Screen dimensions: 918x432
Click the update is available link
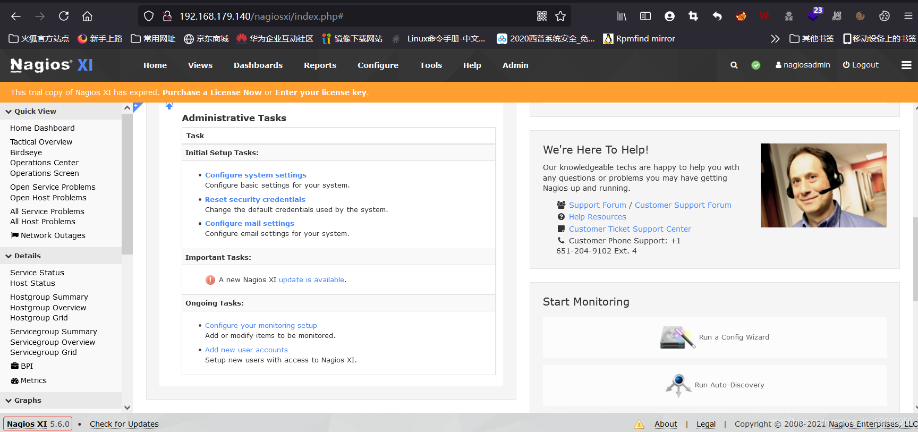click(311, 280)
